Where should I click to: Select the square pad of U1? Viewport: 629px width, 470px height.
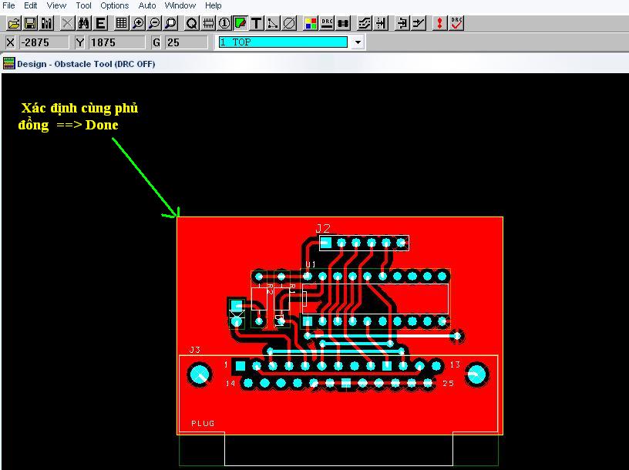pyautogui.click(x=308, y=321)
